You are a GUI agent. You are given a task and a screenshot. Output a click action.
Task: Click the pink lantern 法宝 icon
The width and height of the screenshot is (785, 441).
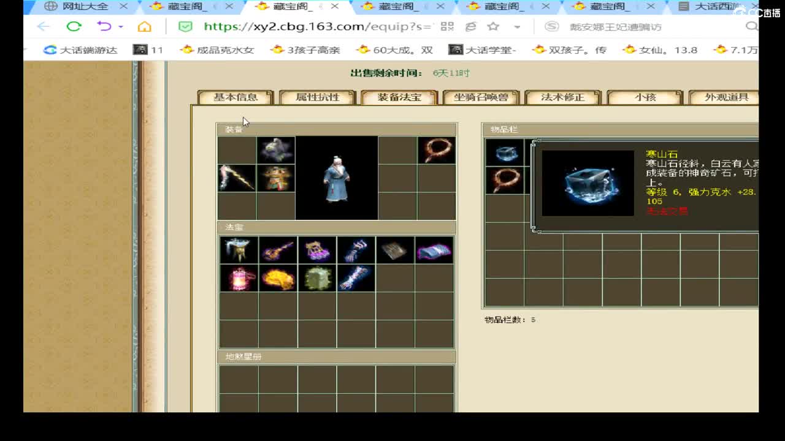click(239, 278)
